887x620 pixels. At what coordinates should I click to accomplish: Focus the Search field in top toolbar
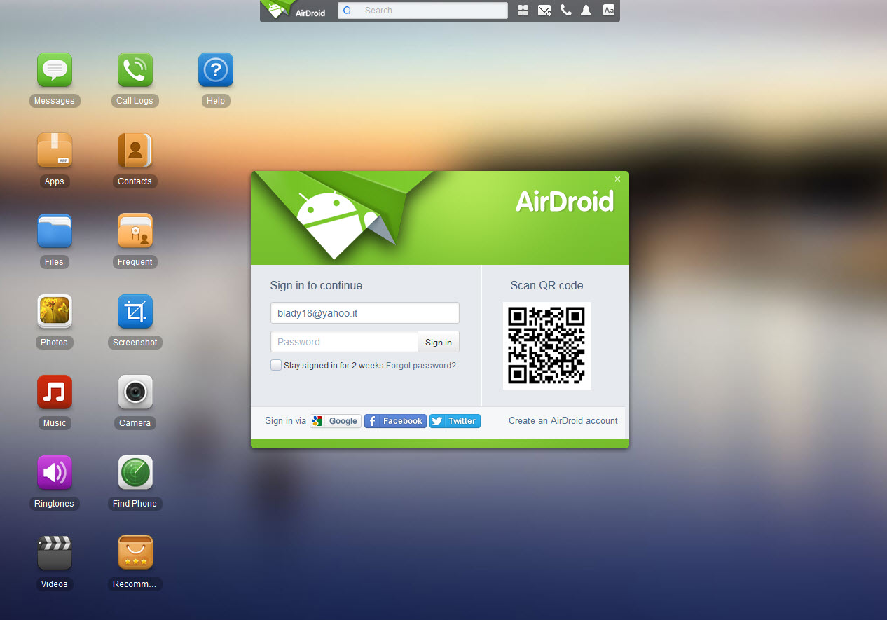pos(422,11)
